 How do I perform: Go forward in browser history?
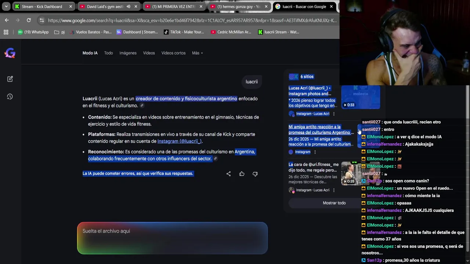pyautogui.click(x=18, y=20)
